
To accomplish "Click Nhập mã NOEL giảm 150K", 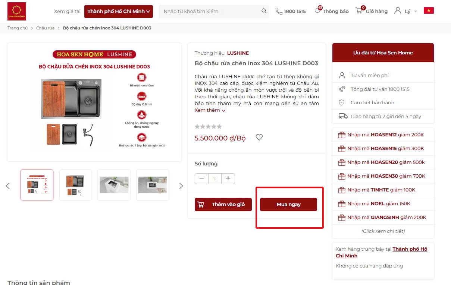I will click(x=379, y=204).
